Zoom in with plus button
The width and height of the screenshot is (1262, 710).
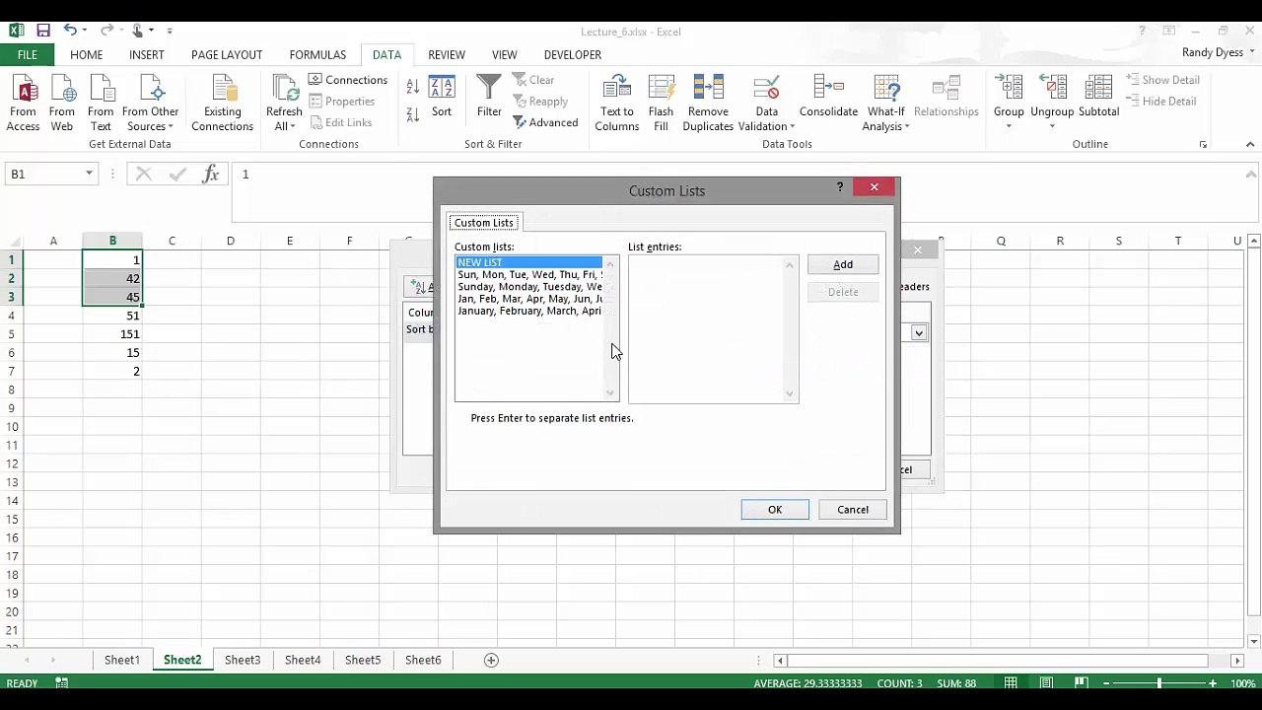[1213, 683]
